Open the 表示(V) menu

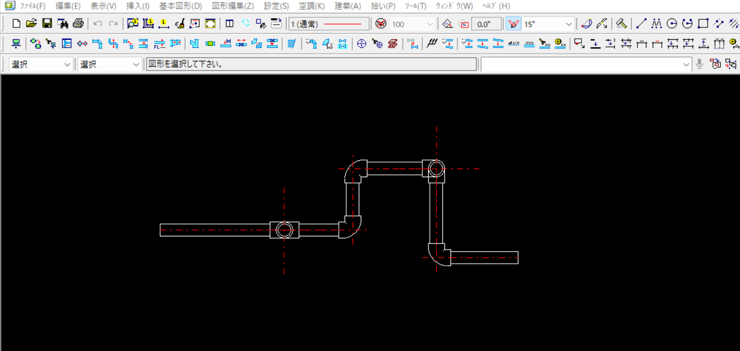click(104, 6)
